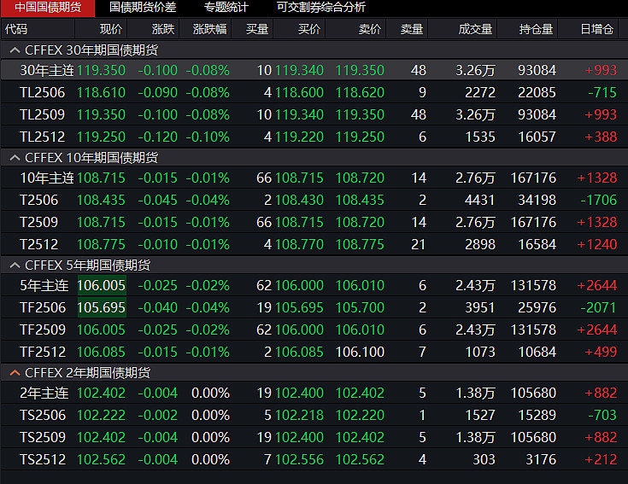The image size is (628, 484).
Task: Click TL2506 daily position change -715
Action: (x=602, y=93)
